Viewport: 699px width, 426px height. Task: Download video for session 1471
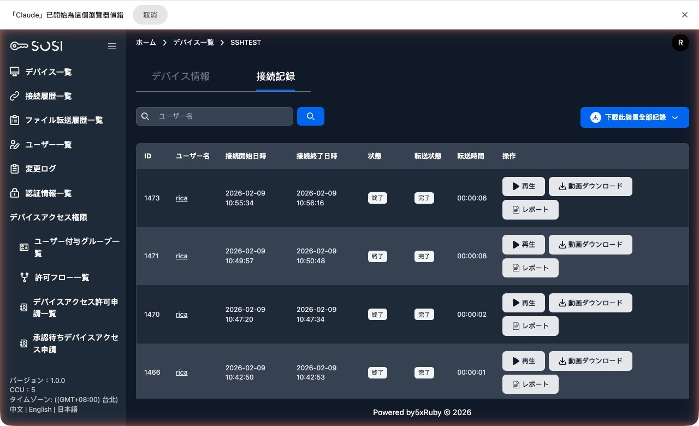(590, 245)
